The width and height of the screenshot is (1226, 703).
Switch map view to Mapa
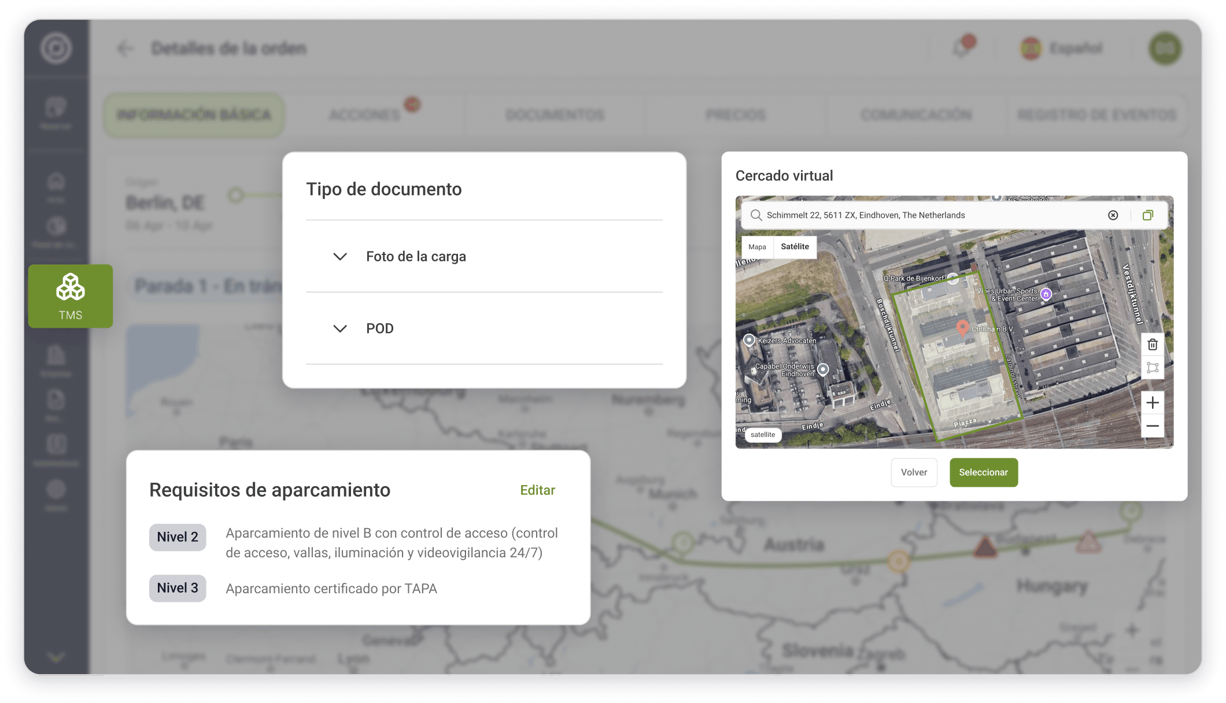coord(757,247)
